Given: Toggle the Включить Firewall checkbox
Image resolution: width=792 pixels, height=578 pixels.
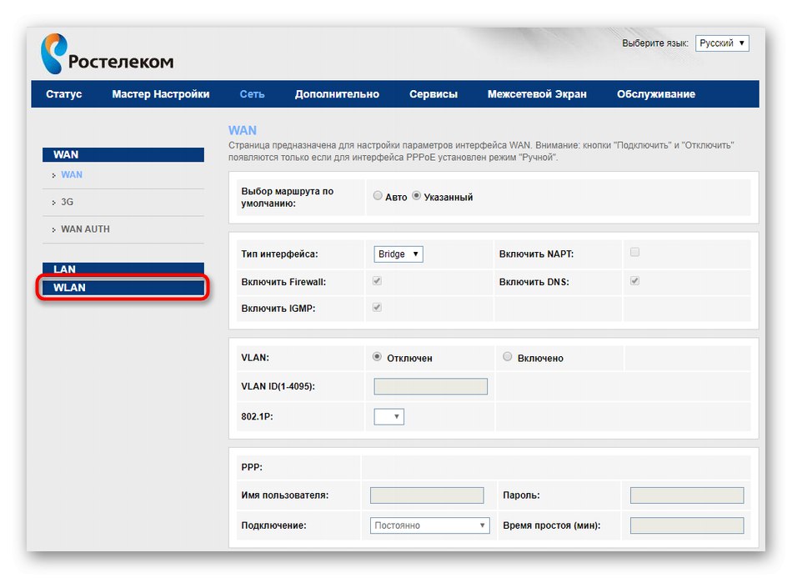Looking at the screenshot, I should point(377,280).
